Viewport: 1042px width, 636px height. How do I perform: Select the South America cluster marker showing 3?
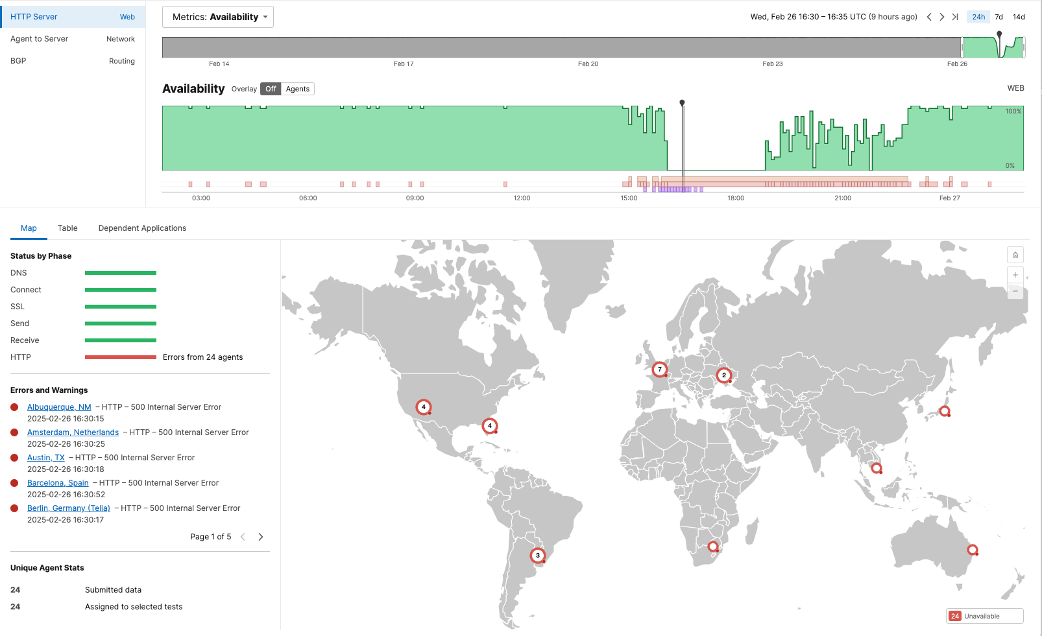[x=537, y=556]
